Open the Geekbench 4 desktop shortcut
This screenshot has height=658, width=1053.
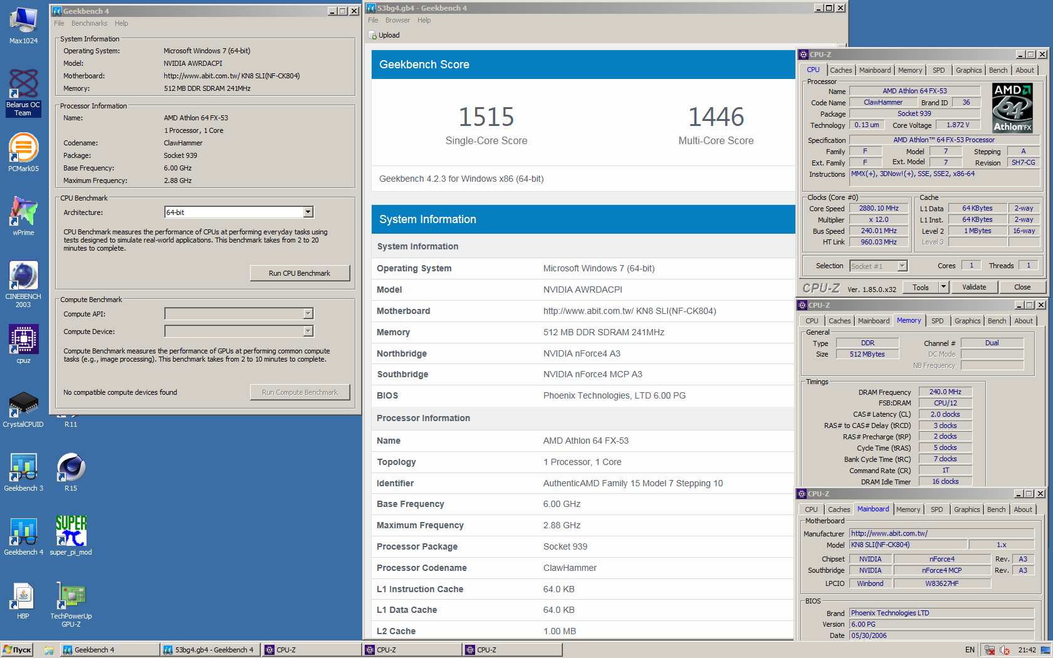[23, 536]
